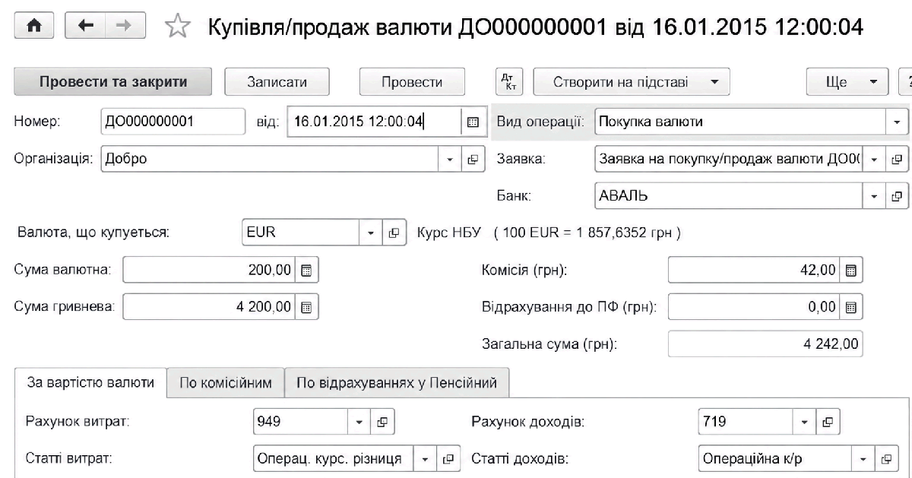The width and height of the screenshot is (912, 478).
Task: Switch to По відрахуваннях у Пенсійний tab
Action: click(397, 383)
